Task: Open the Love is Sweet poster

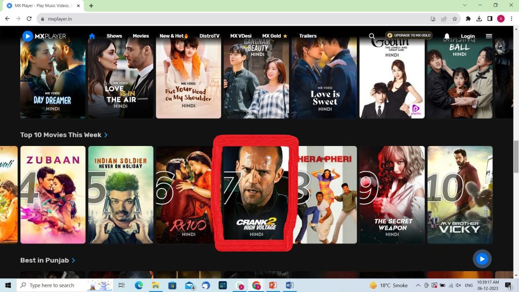Action: pyautogui.click(x=324, y=78)
